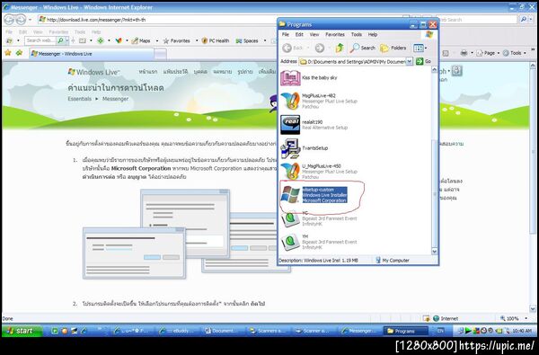Open PC Health from the toolbar
The height and width of the screenshot is (355, 539).
[x=216, y=40]
